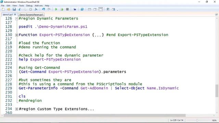
Task: Open the Tools menu
Action: 22,5
